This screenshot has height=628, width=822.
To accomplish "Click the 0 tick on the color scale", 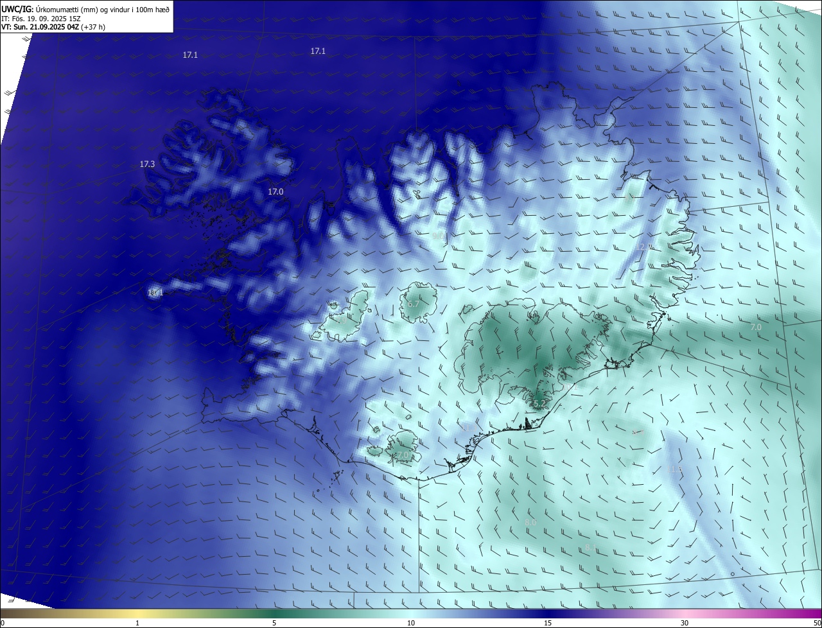I will (x=3, y=624).
